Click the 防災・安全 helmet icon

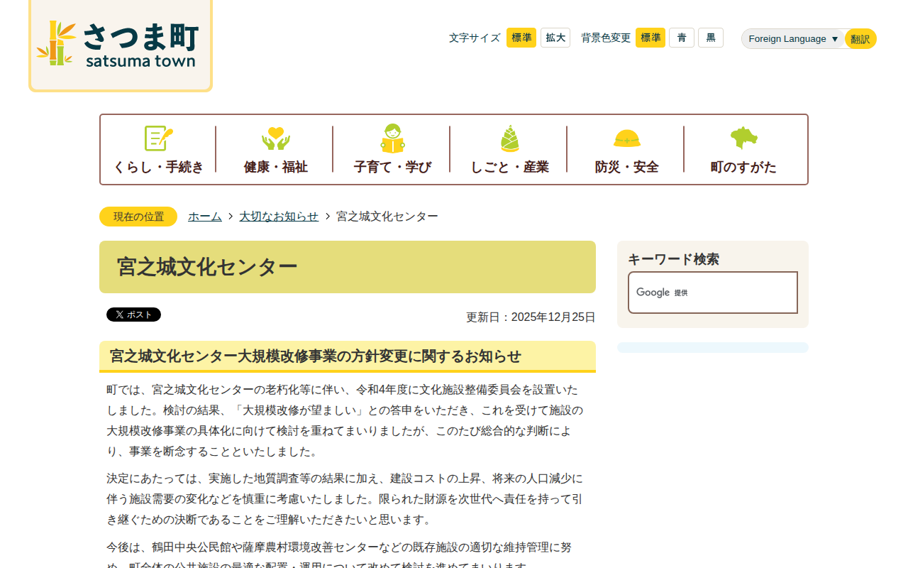click(626, 138)
